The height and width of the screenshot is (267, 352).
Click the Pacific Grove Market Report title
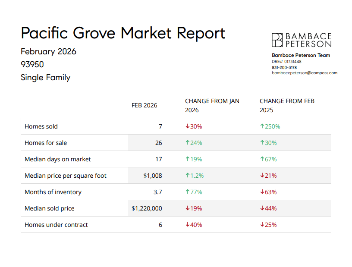coord(123,33)
